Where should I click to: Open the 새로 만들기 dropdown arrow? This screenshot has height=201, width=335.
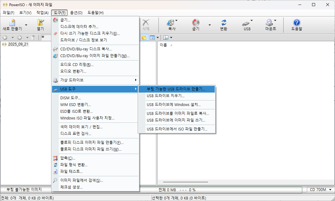point(26,25)
